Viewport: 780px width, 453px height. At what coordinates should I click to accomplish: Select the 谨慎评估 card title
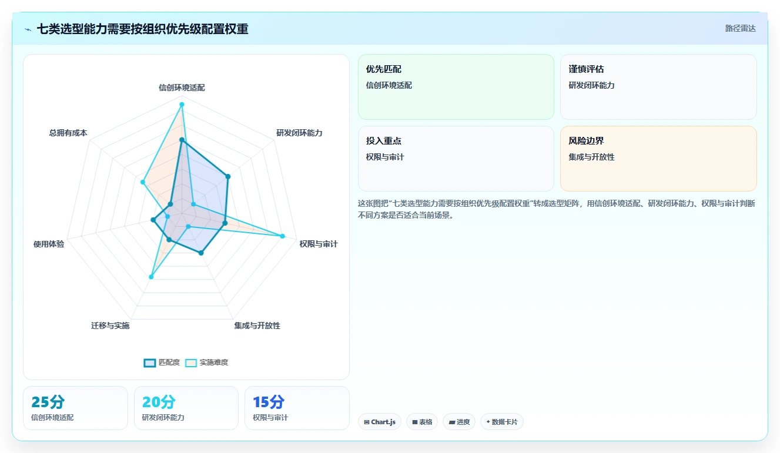point(586,69)
